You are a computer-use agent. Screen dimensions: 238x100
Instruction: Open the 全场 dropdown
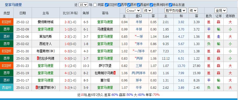click(221, 11)
